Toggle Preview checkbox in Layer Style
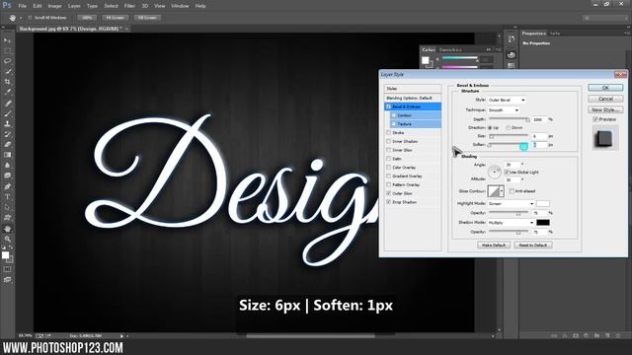This screenshot has width=632, height=355. (x=595, y=119)
